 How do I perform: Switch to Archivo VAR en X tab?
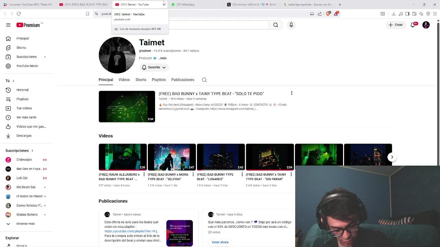point(252,4)
